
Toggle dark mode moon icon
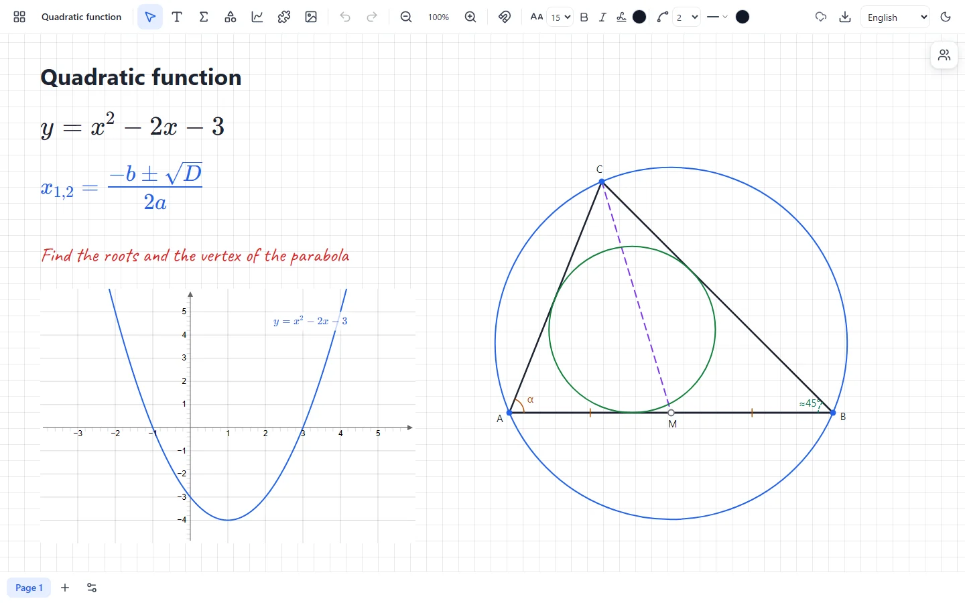pos(946,17)
